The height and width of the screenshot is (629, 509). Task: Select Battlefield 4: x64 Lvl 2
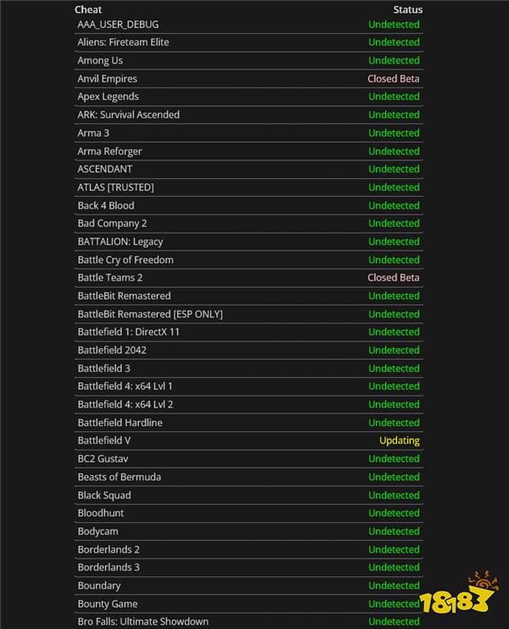[x=126, y=404]
